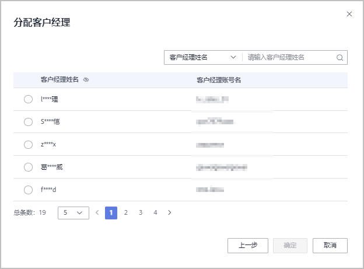The image size is (364, 269).
Task: Go to previous page arrow
Action: pyautogui.click(x=97, y=212)
